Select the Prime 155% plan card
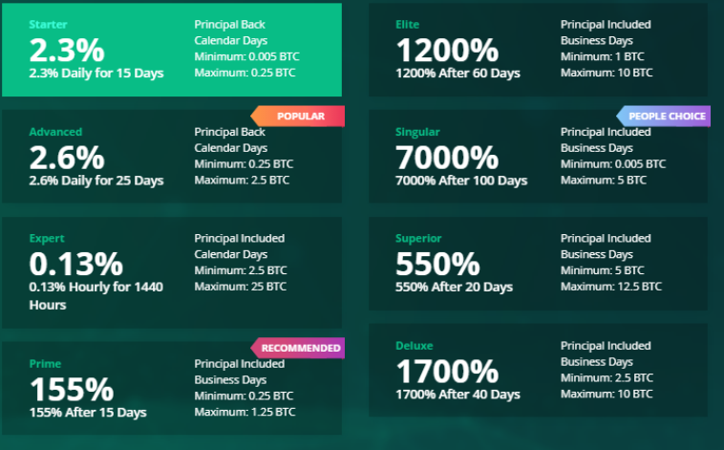The width and height of the screenshot is (724, 450). (172, 388)
